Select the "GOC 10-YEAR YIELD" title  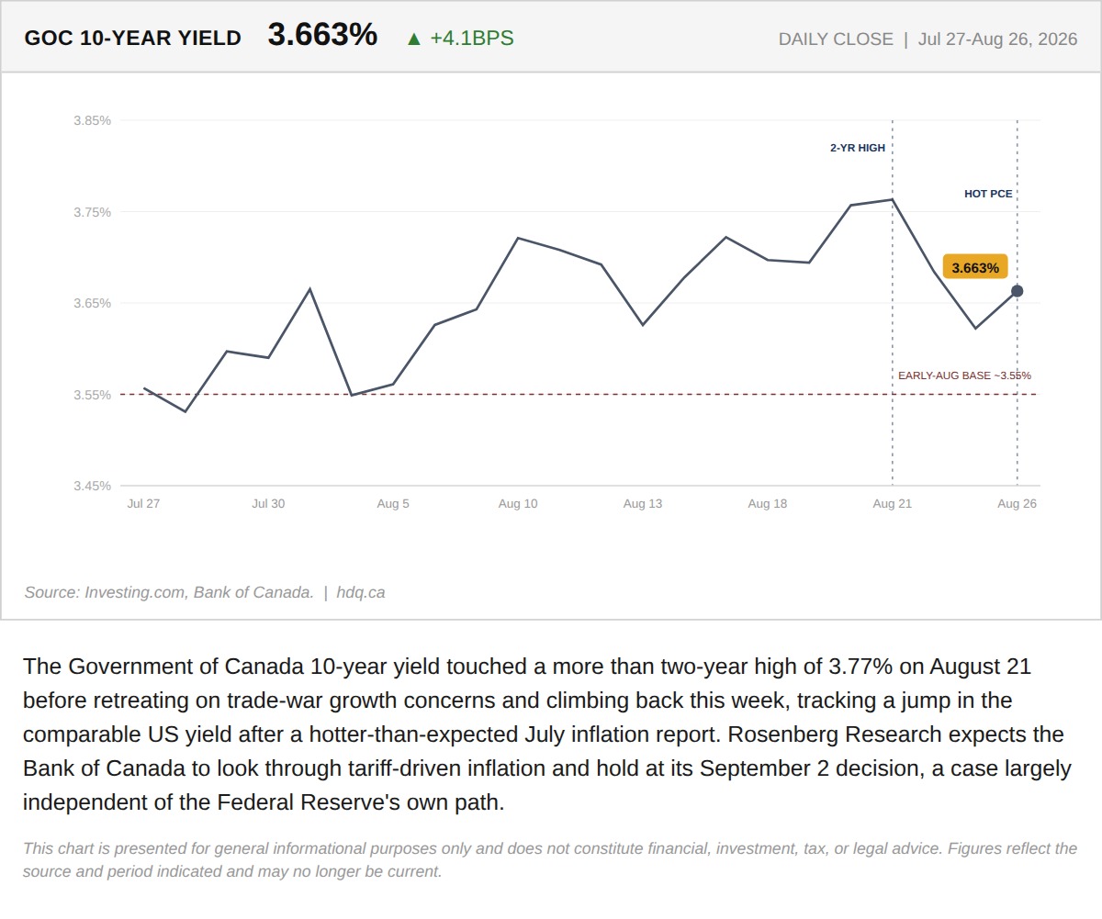132,38
